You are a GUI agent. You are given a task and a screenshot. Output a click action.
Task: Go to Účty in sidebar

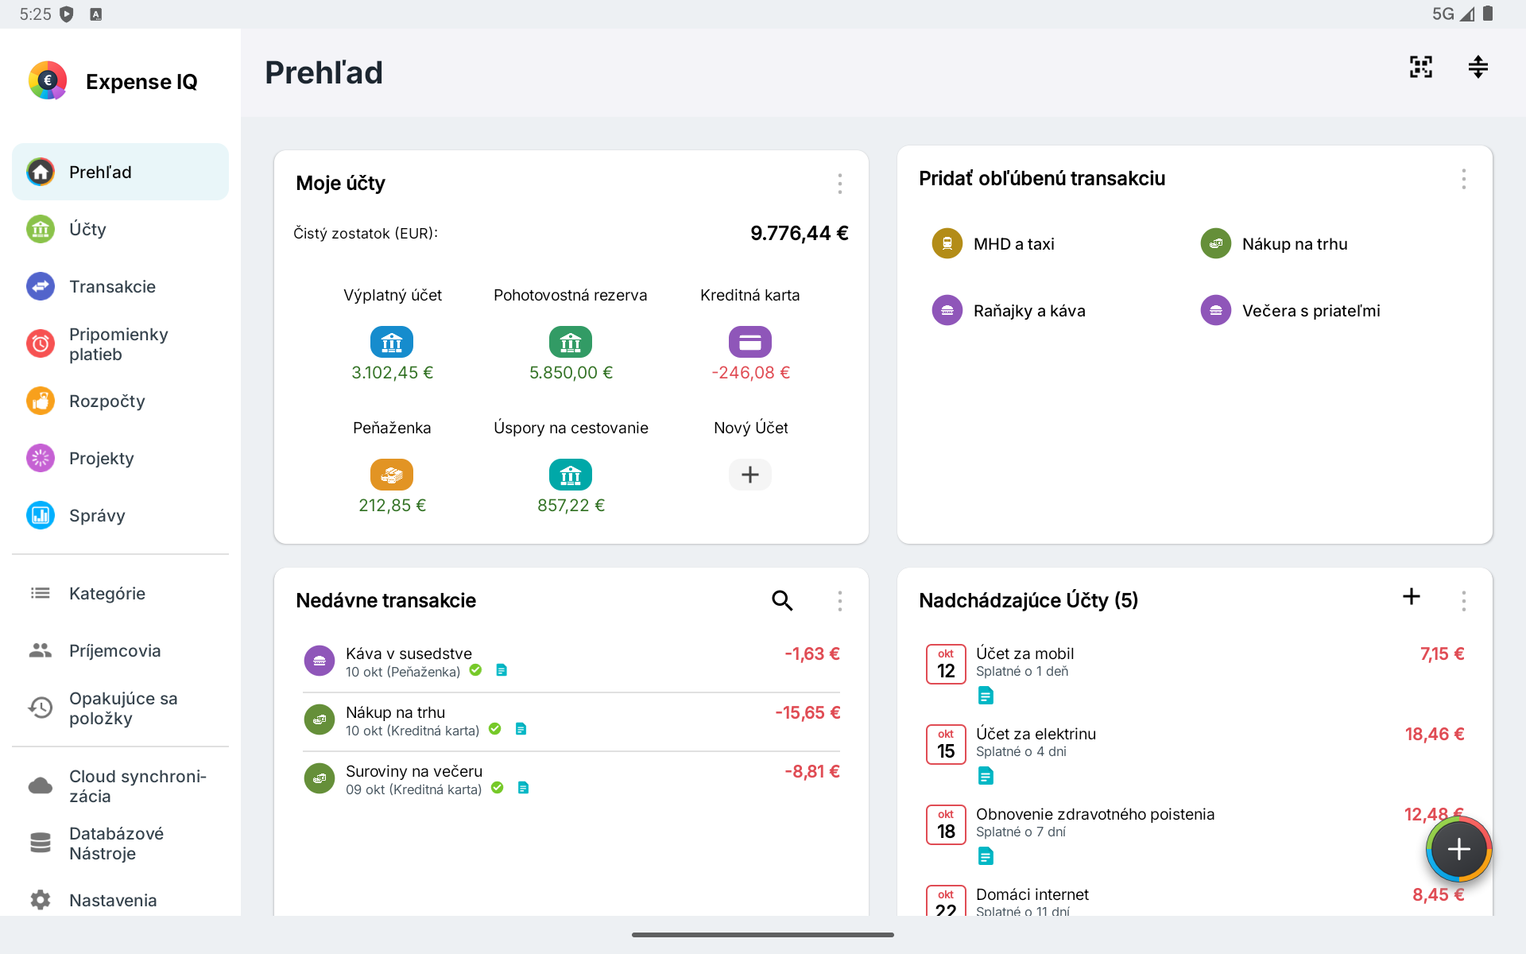[120, 229]
